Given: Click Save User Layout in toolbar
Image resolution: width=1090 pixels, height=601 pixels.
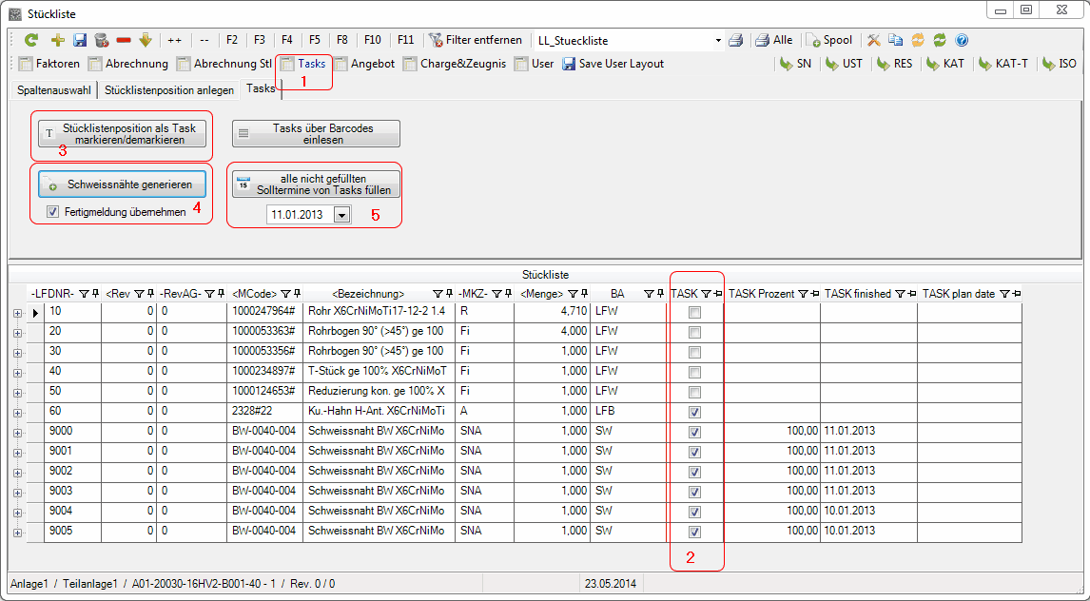Looking at the screenshot, I should point(613,64).
